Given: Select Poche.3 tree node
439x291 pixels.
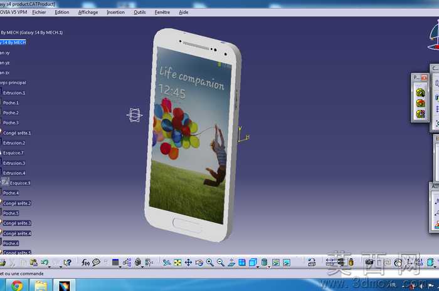Looking at the screenshot, I should [x=11, y=123].
